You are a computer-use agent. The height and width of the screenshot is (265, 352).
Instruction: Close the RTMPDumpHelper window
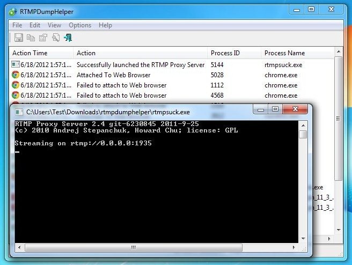(331, 10)
